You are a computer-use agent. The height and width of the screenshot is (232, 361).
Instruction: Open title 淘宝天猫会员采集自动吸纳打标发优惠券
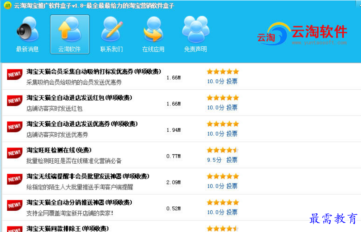[x=94, y=72]
